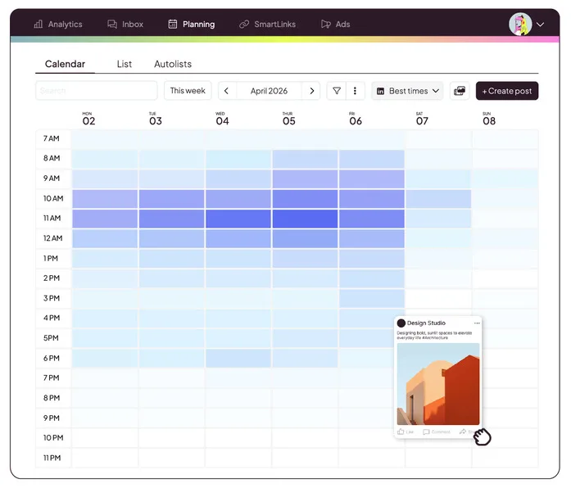Go to previous month arrow
Viewport: 571px width, 488px height.
(x=226, y=91)
